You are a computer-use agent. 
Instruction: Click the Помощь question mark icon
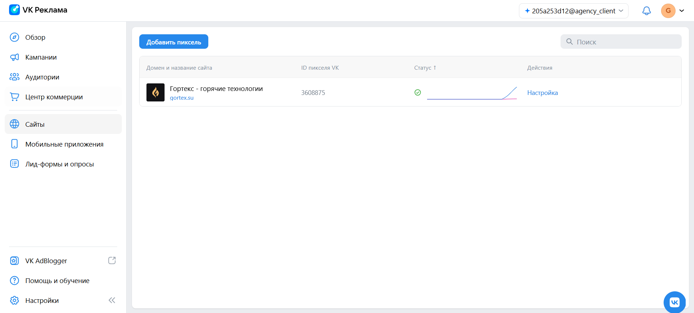pyautogui.click(x=14, y=281)
